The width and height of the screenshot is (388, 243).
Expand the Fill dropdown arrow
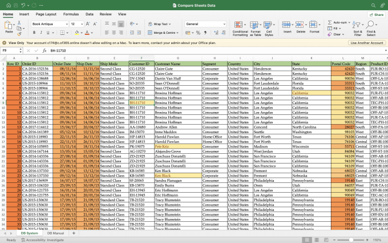point(339,29)
